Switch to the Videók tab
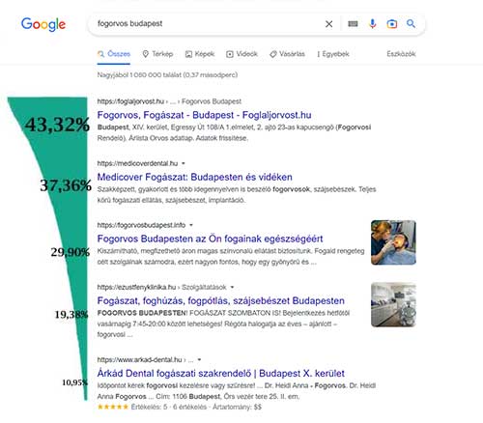The height and width of the screenshot is (423, 483). [241, 54]
